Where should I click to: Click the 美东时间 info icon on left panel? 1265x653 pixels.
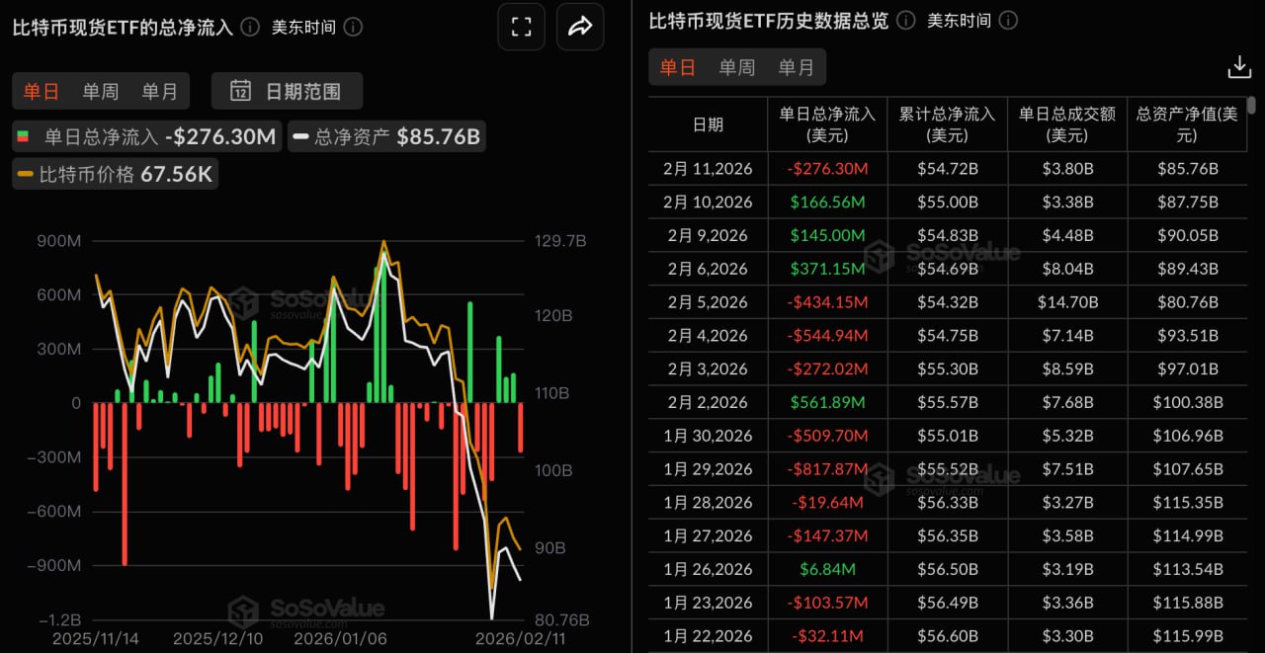351,28
